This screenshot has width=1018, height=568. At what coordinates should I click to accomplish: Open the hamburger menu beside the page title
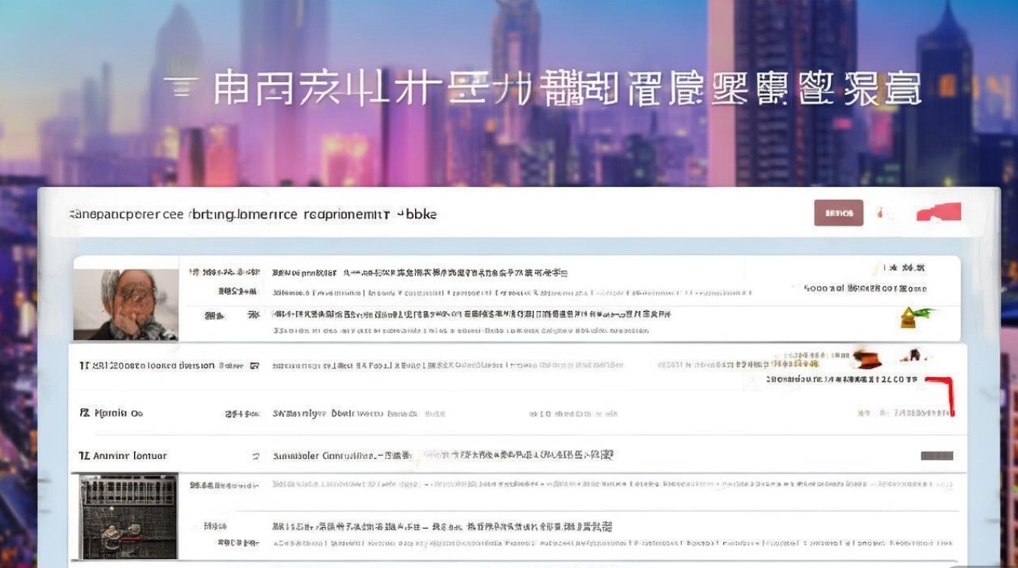coord(180,89)
